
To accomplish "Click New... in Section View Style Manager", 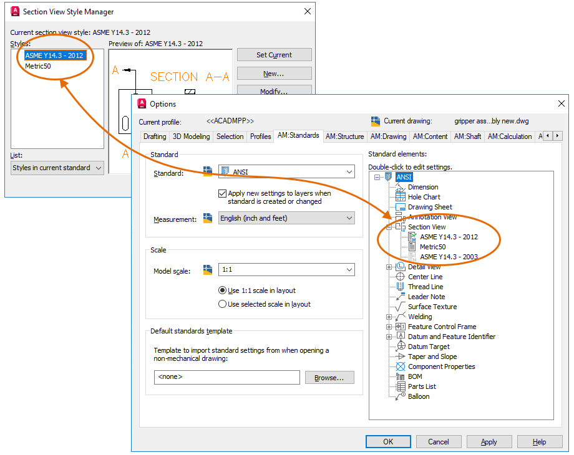I will [274, 74].
